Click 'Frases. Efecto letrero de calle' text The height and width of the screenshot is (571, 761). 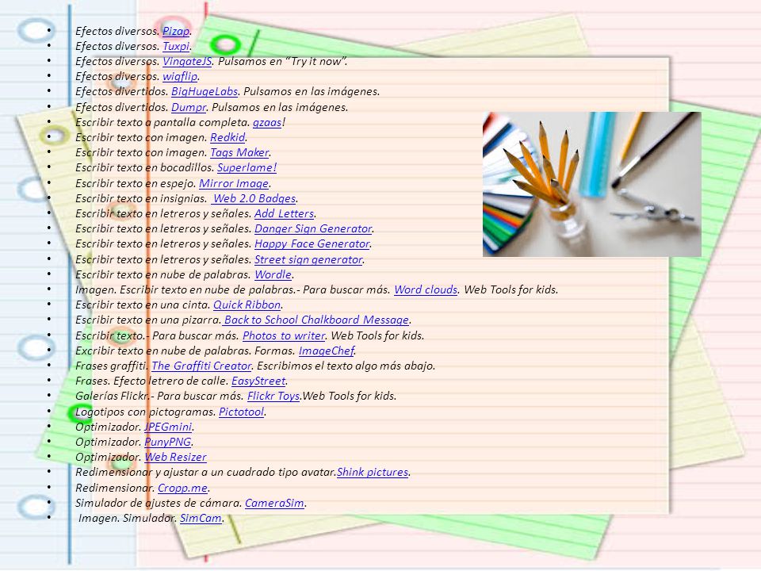click(x=151, y=381)
